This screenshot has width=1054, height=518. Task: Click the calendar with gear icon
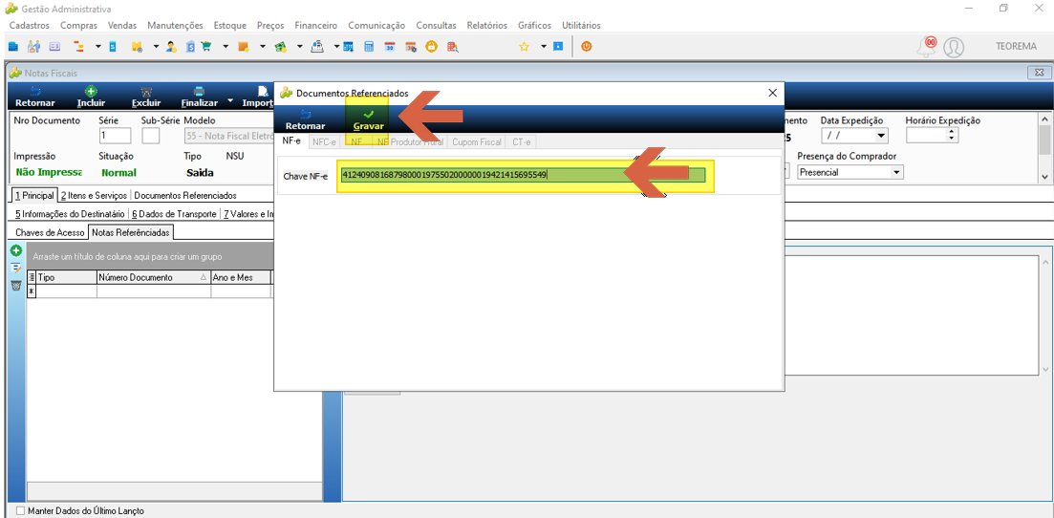411,47
